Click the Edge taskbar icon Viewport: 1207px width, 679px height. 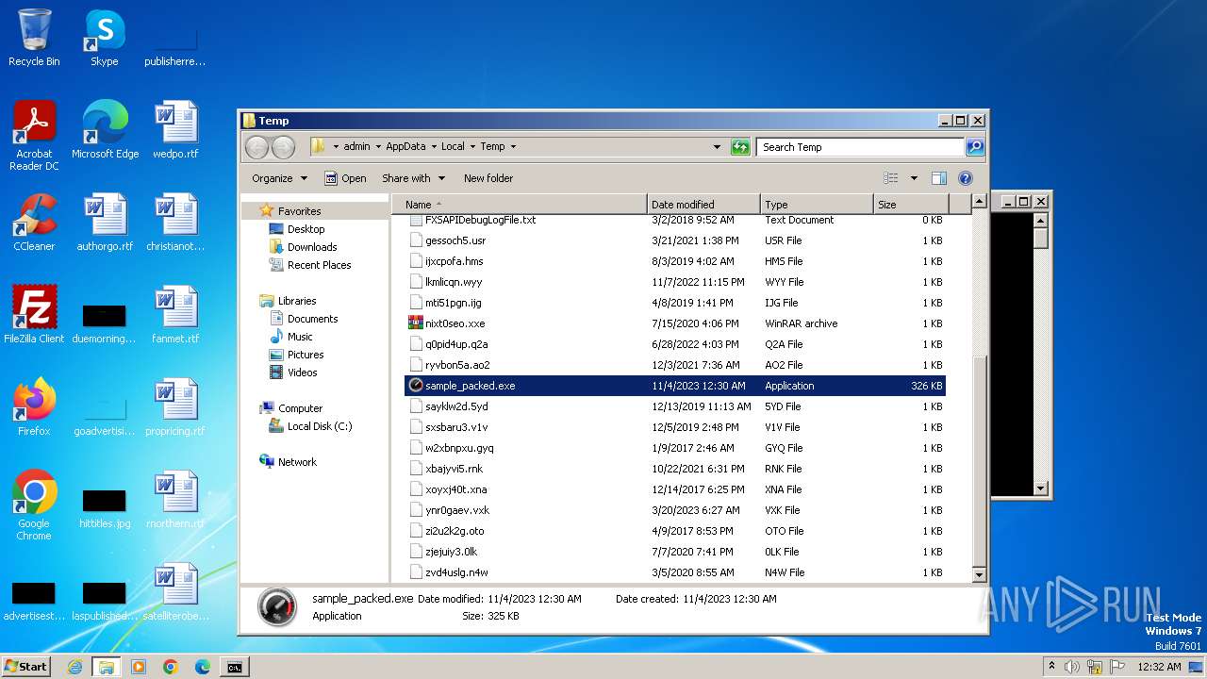tap(203, 667)
